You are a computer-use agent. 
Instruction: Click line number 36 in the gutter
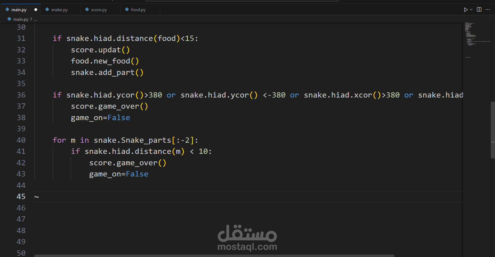point(21,95)
